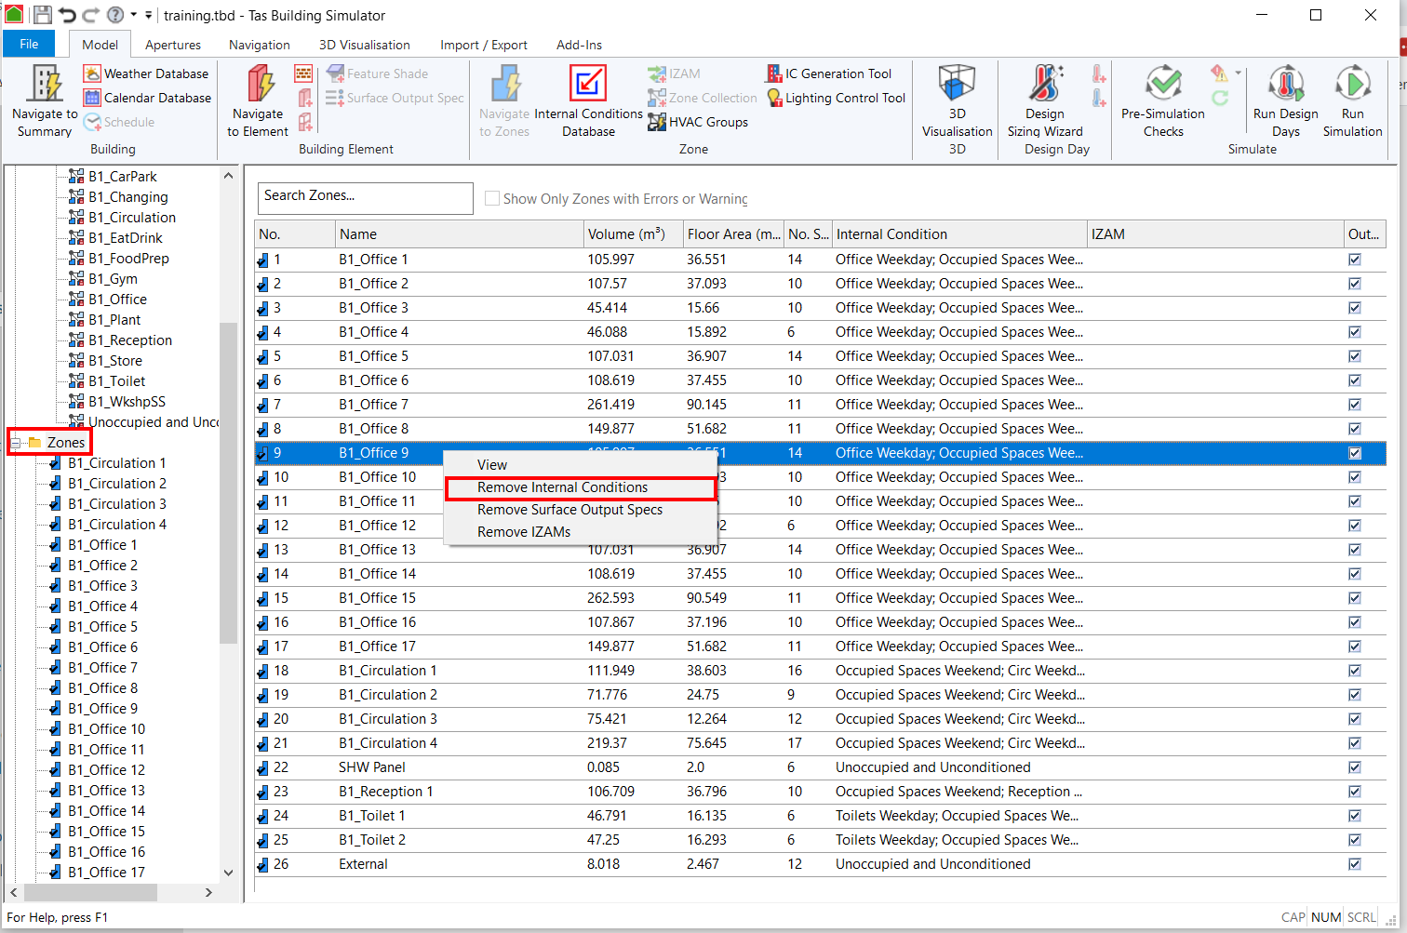Select Remove Internal Conditions menu entry

tap(580, 487)
